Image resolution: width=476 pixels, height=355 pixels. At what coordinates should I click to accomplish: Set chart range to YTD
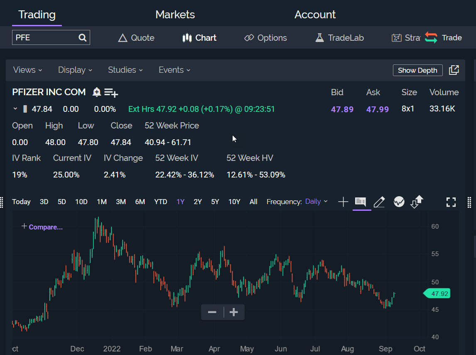click(x=161, y=202)
